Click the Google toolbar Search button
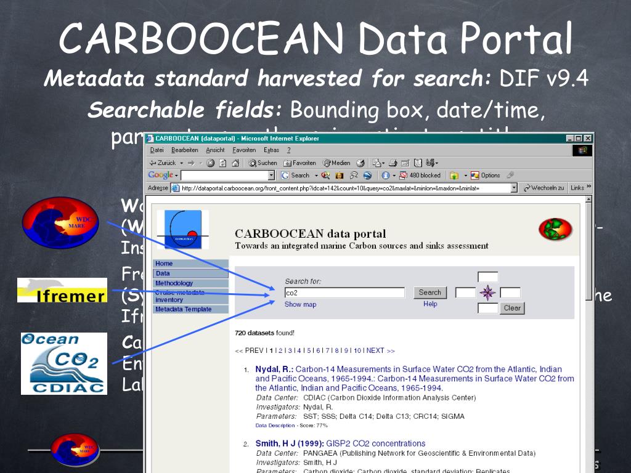The image size is (631, 473). click(x=296, y=176)
